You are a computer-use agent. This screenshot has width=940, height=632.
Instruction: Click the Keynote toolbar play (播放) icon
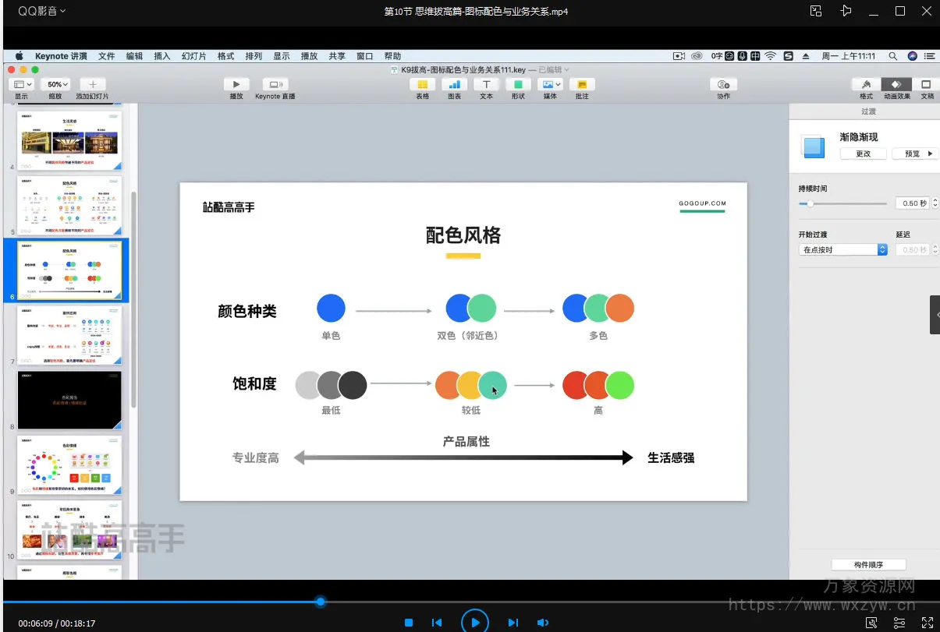click(x=236, y=85)
